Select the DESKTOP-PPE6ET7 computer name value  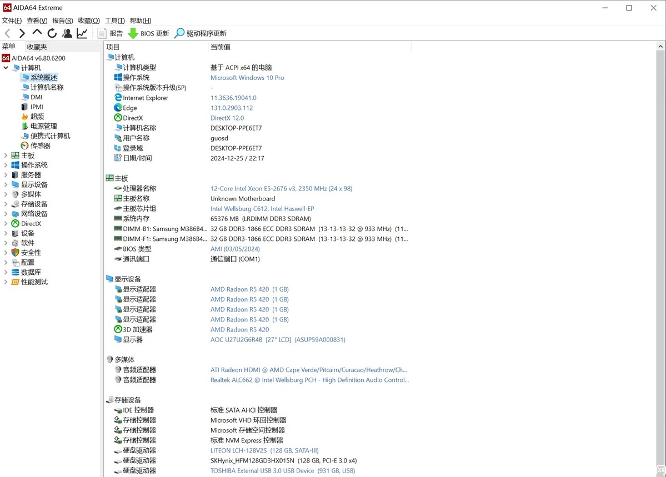click(x=236, y=128)
